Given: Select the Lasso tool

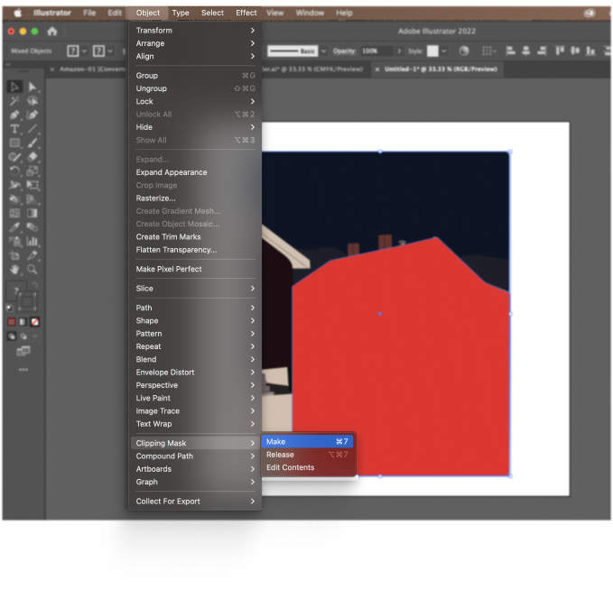Looking at the screenshot, I should [x=33, y=101].
